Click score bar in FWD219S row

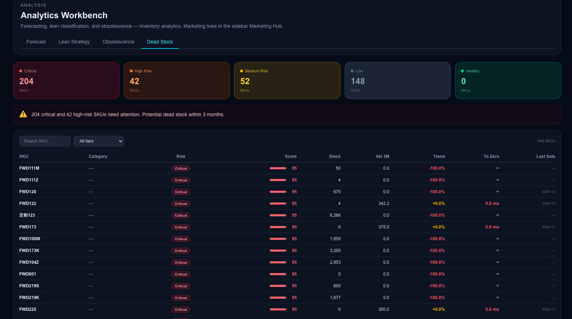[278, 286]
